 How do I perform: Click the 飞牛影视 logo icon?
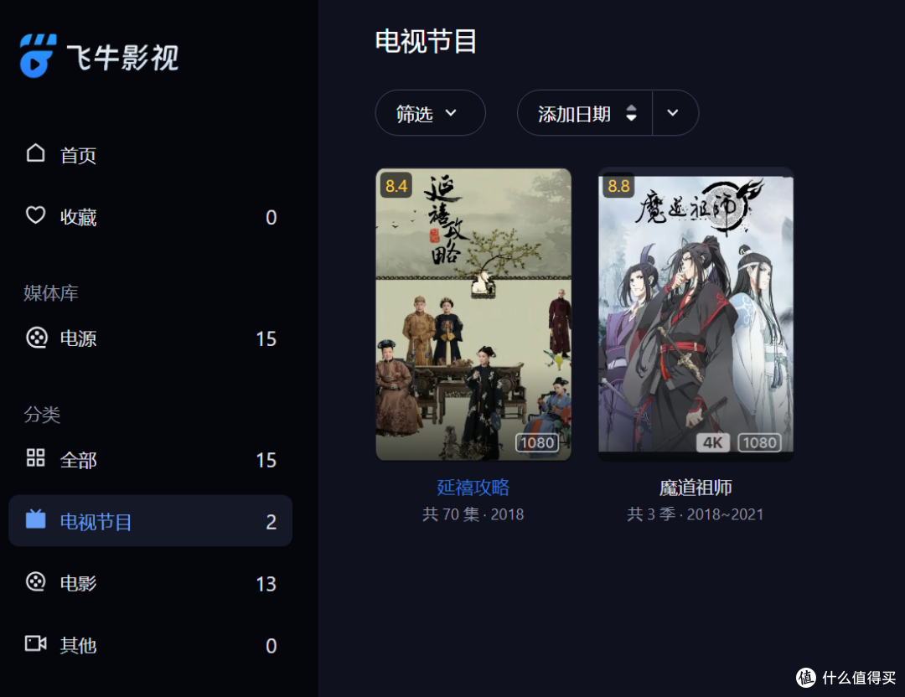(38, 55)
